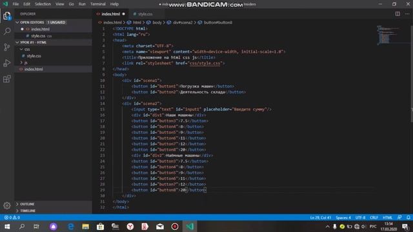The height and width of the screenshot is (232, 413).
Task: Open Windows Start menu
Action: [7, 226]
